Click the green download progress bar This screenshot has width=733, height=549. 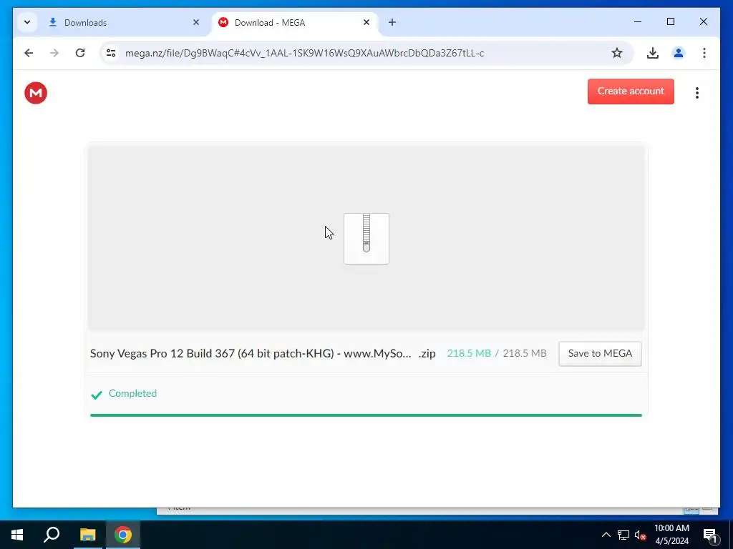click(x=366, y=415)
